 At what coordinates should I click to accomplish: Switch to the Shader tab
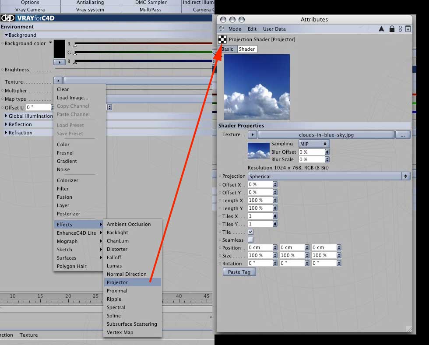click(x=247, y=49)
